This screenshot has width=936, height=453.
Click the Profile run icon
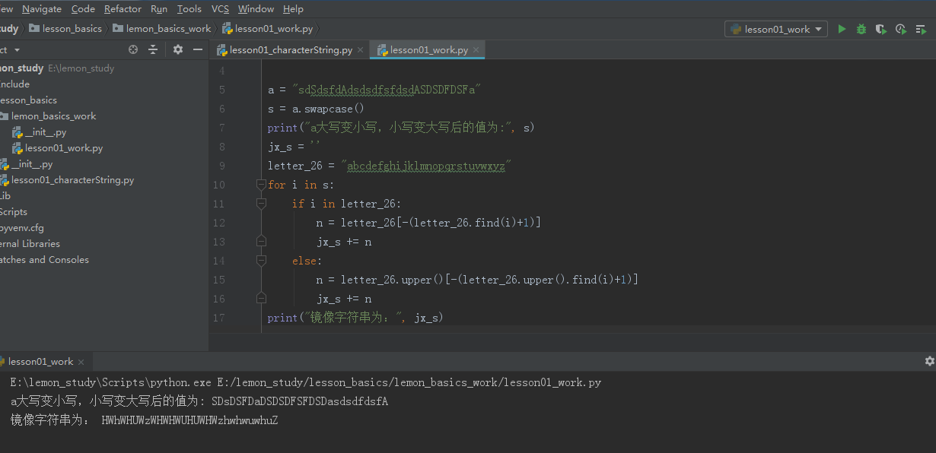click(901, 29)
